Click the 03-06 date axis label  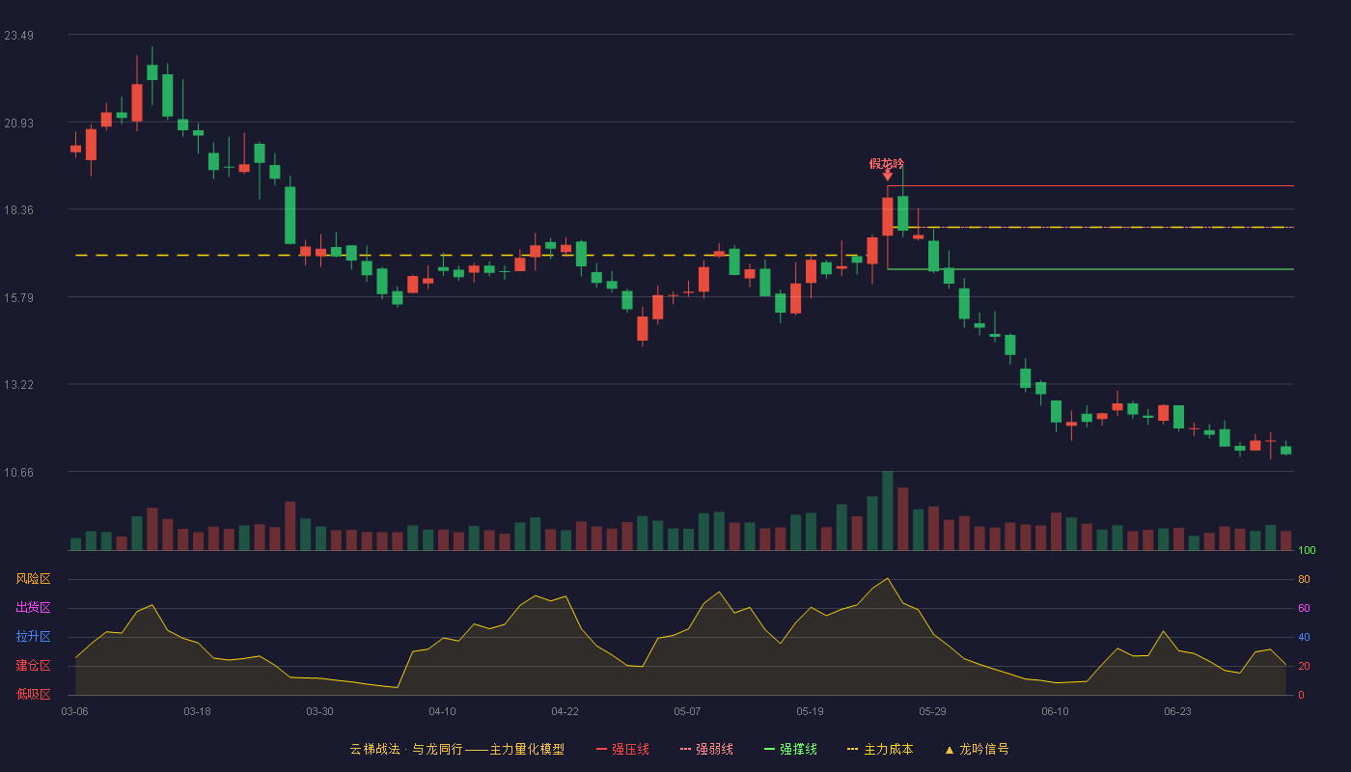[x=74, y=711]
